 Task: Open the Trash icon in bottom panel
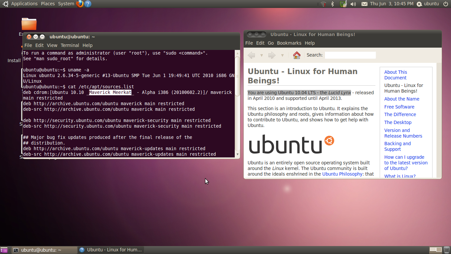click(x=446, y=250)
